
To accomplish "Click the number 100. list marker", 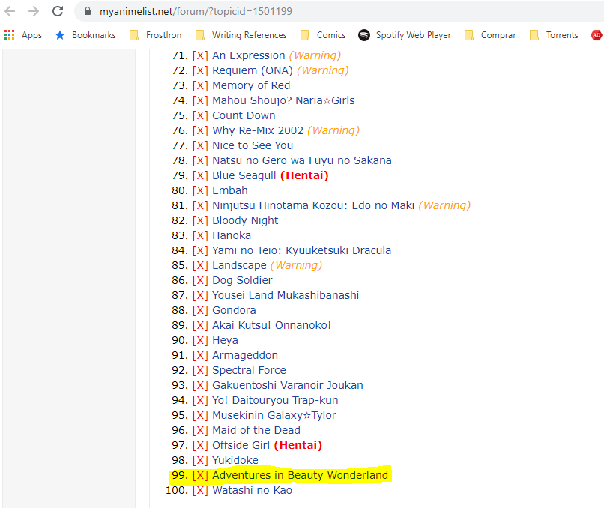I will click(177, 490).
